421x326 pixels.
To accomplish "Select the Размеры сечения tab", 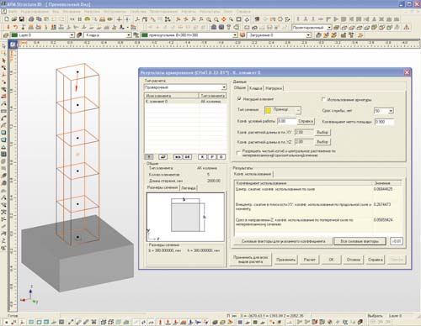I will 163,187.
